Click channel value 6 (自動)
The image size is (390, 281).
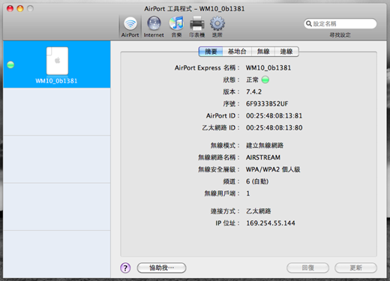257,181
